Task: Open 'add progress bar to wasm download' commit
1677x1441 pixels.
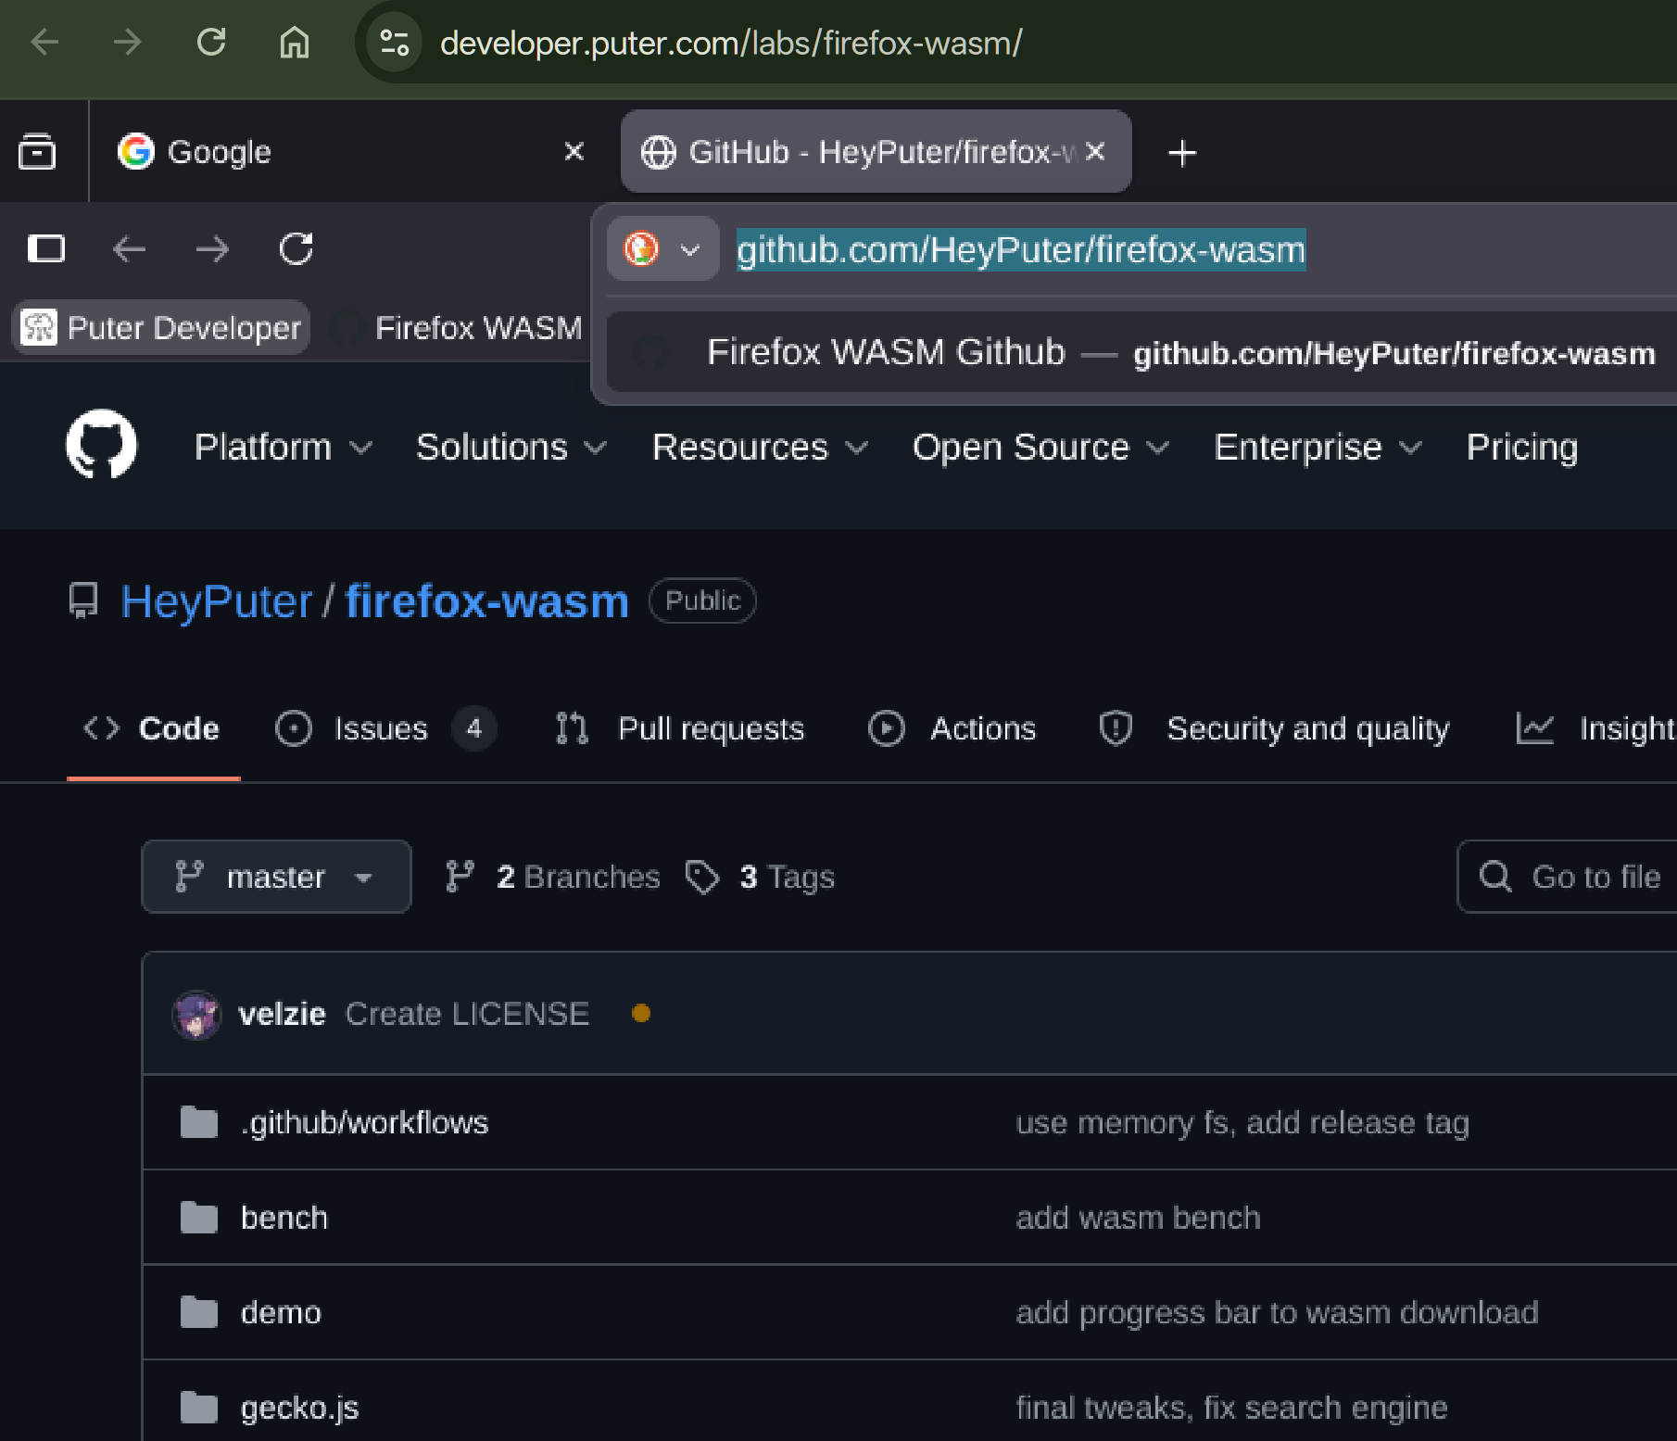Action: pos(1277,1313)
